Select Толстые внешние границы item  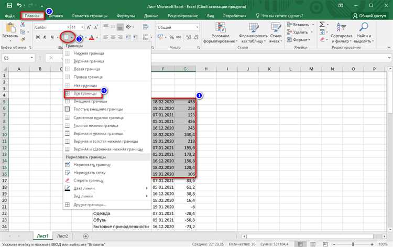(x=107, y=109)
